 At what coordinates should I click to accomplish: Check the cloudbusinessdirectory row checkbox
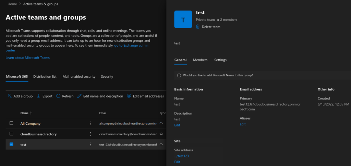coord(11,134)
